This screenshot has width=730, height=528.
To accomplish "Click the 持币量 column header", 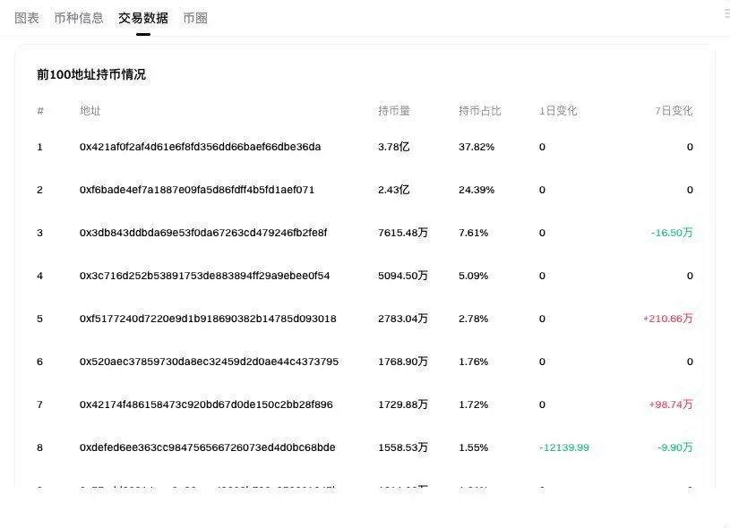I will [394, 111].
